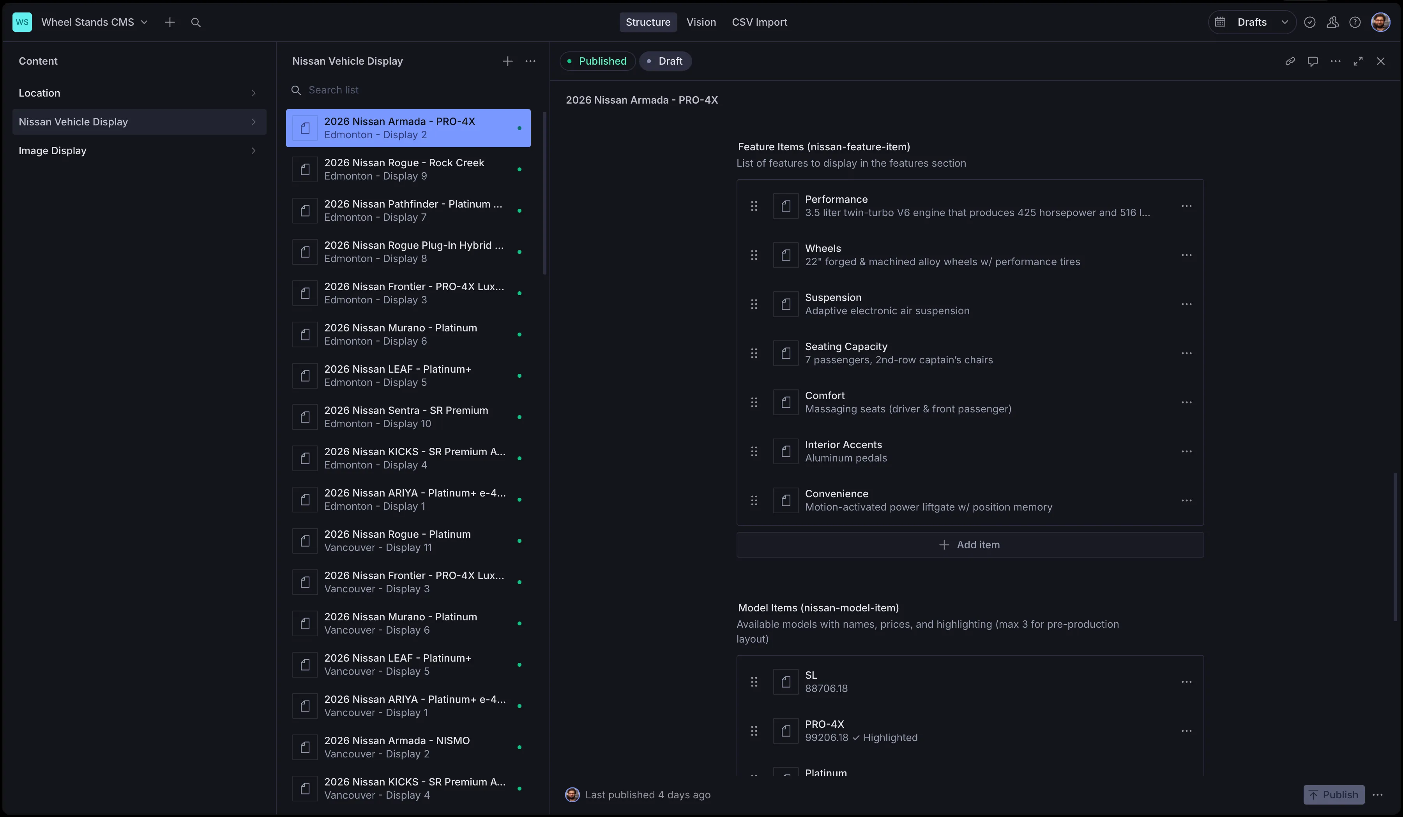This screenshot has height=817, width=1403.
Task: Open menu for the SL model item
Action: click(1186, 682)
